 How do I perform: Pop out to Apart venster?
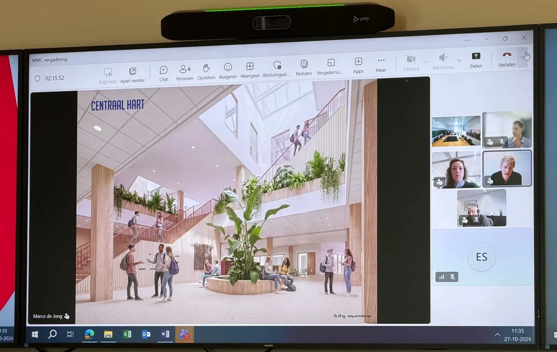click(x=132, y=75)
